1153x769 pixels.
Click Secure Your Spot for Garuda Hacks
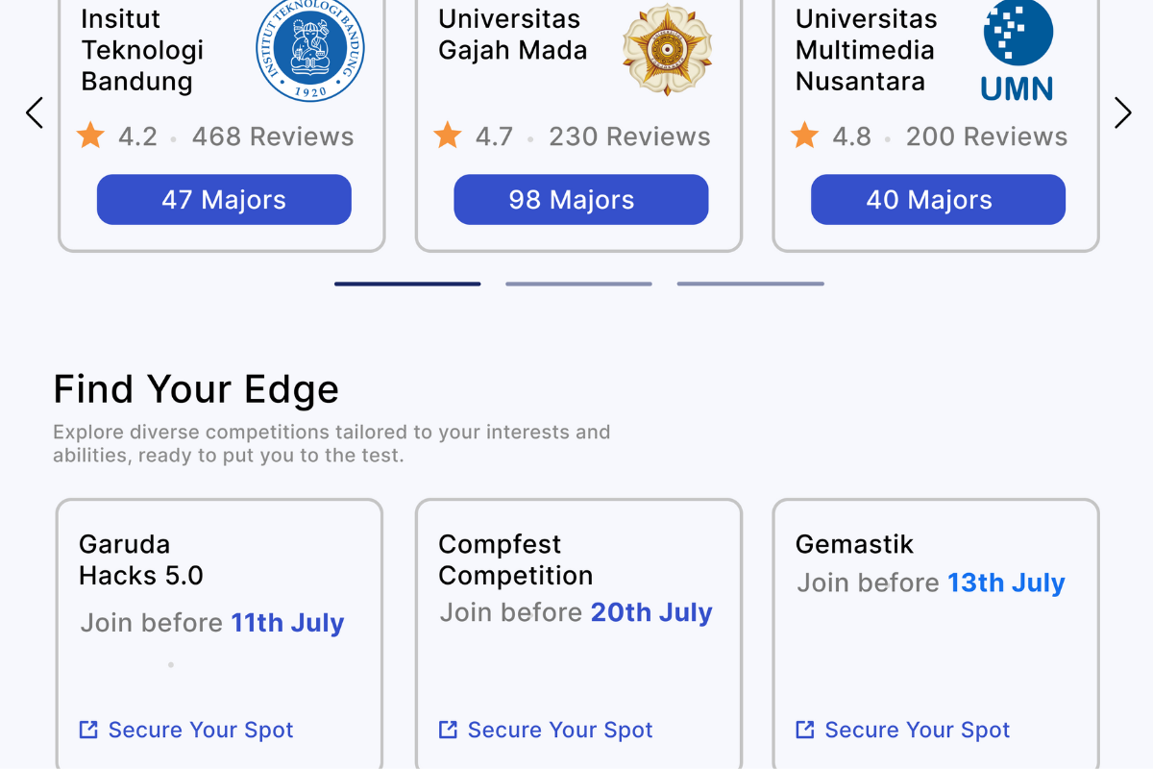click(x=200, y=730)
